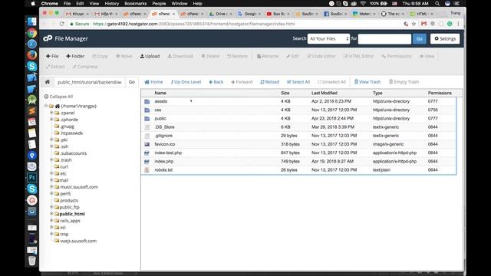The height and width of the screenshot is (276, 491).
Task: Click the Download toolbar item
Action: (x=180, y=56)
